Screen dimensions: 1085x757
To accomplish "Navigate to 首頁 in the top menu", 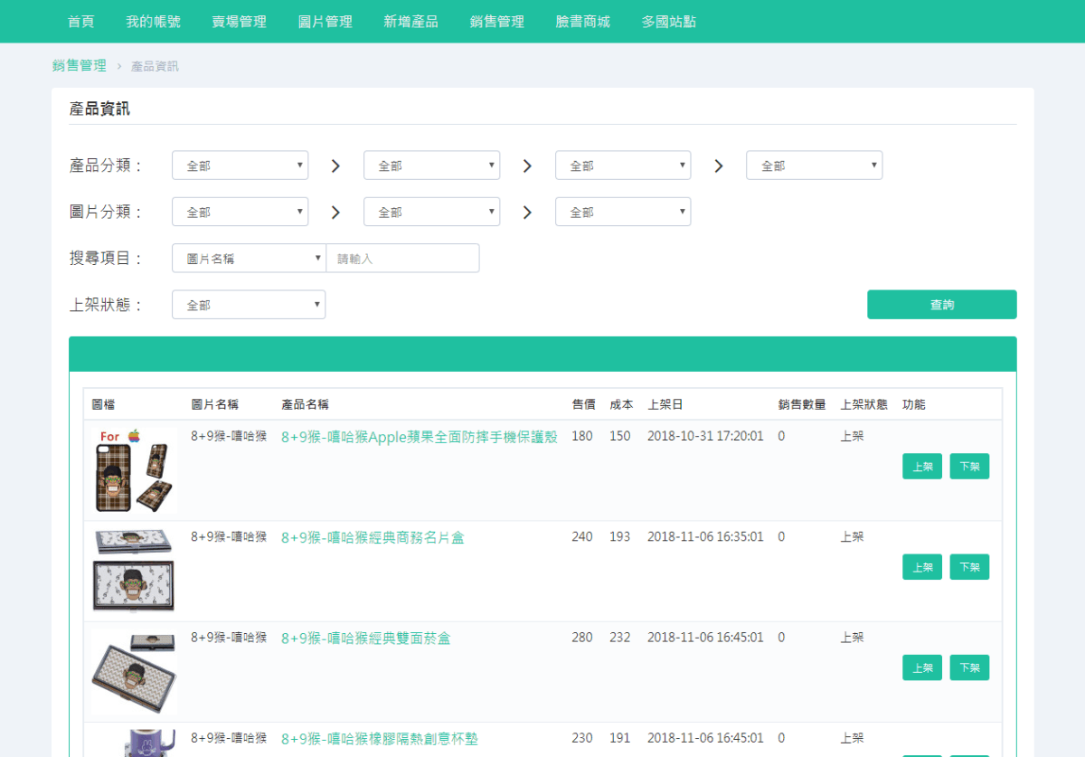I will 80,21.
